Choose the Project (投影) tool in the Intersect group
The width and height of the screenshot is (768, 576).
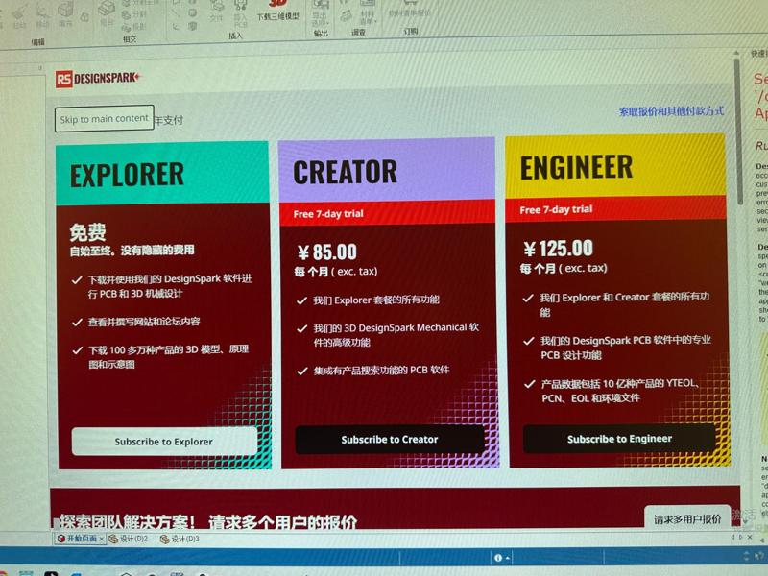[133, 27]
